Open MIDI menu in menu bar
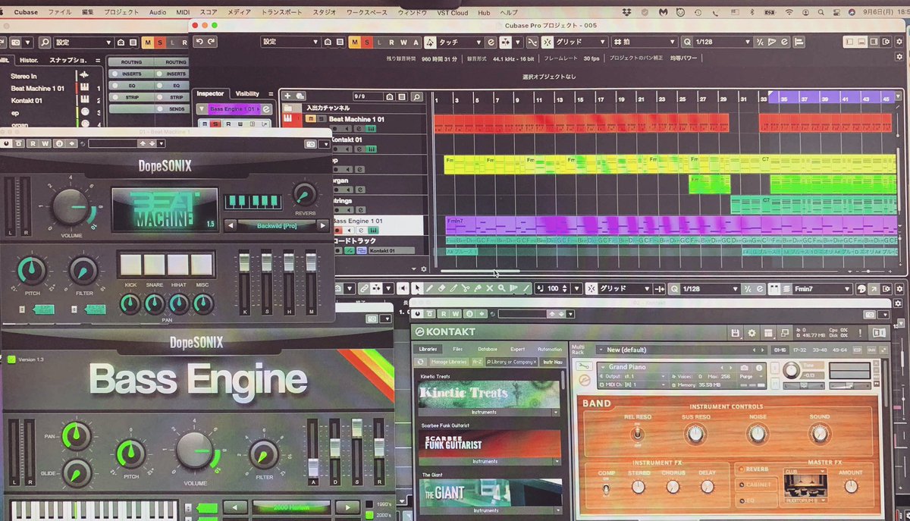910x521 pixels. 183,13
